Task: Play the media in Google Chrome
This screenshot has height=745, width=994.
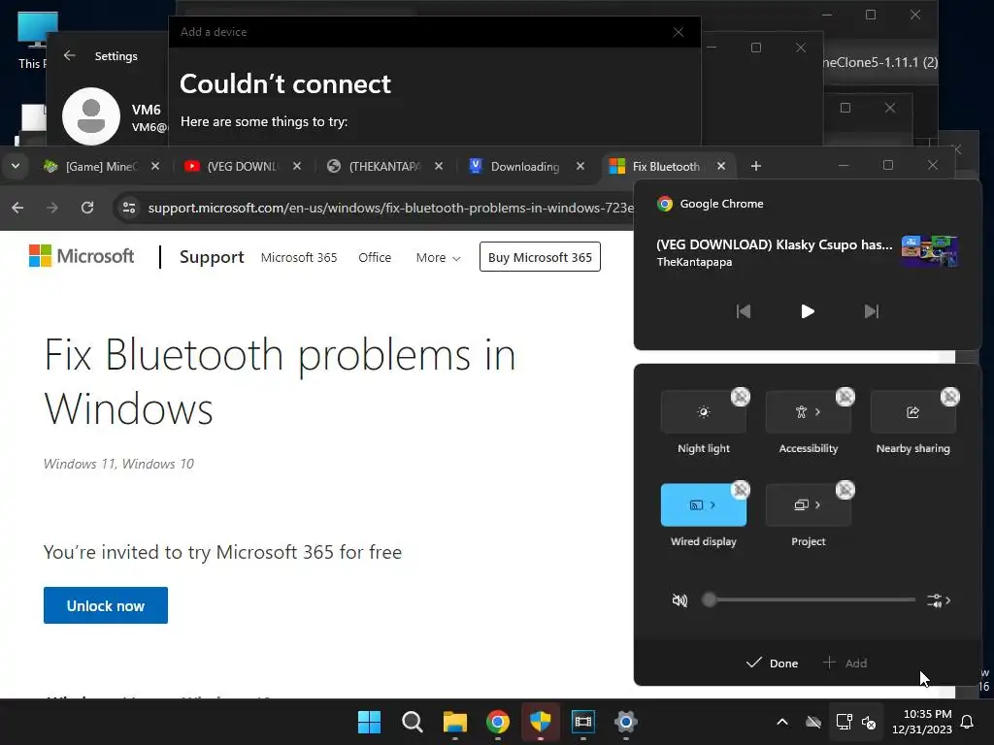Action: [807, 311]
